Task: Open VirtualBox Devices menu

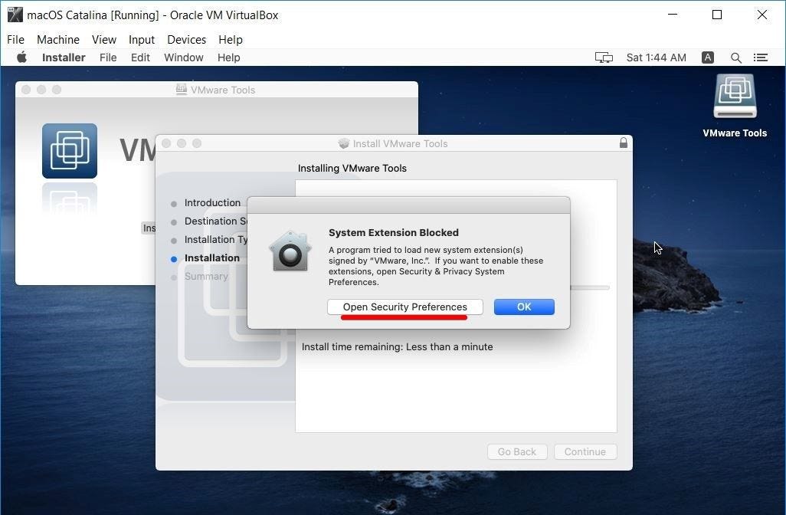Action: click(x=186, y=40)
